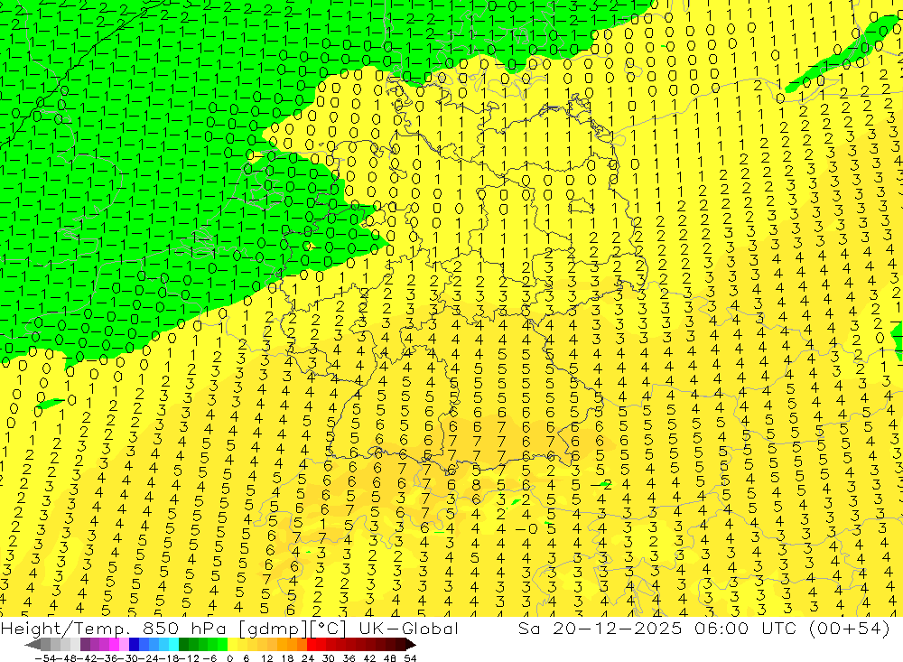Click the 'Height/Temp. 850 hPa' title text
Viewport: 903px width, 662px height.
pos(114,628)
